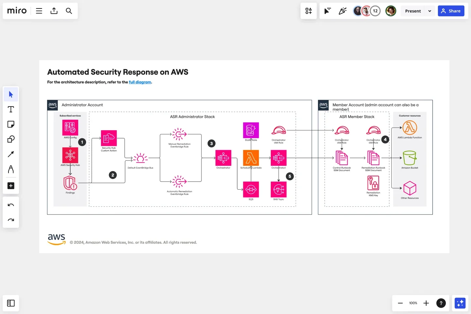The image size is (471, 314).
Task: Select the Pen drawing tool
Action: click(x=11, y=169)
